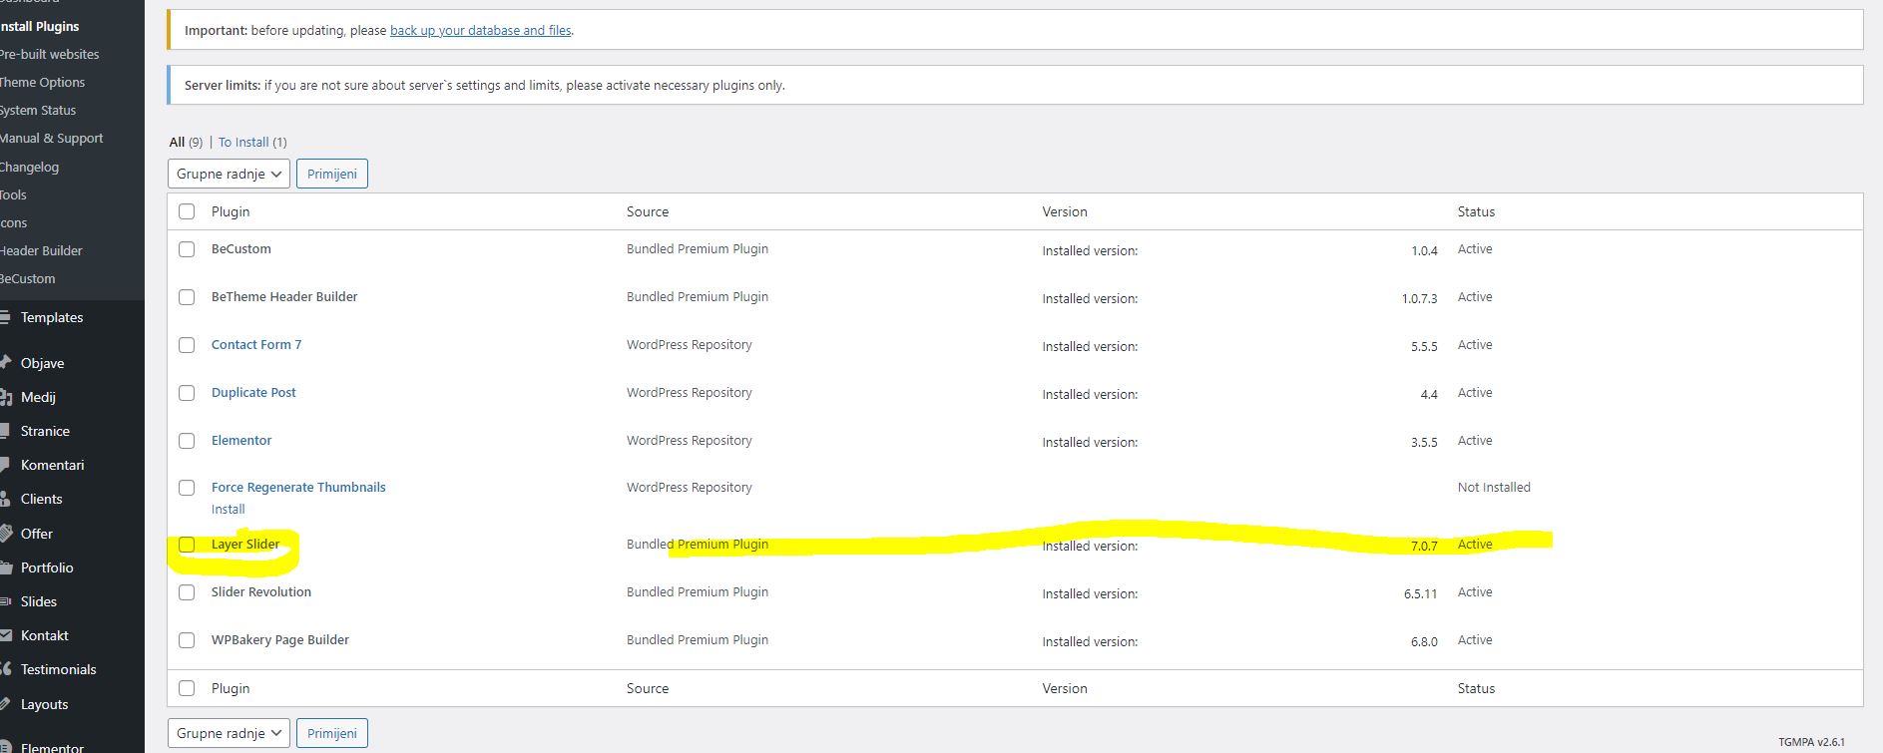Open Force Regenerate Thumbnails plugin link
This screenshot has height=753, width=1883.
[298, 487]
